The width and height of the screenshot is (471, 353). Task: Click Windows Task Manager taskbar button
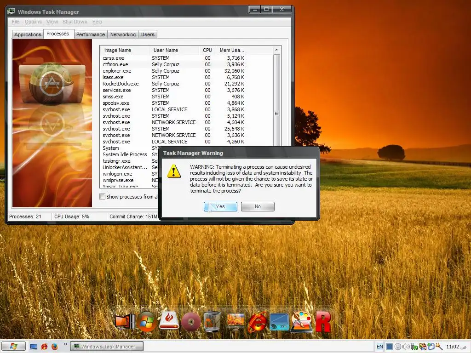[107, 347]
